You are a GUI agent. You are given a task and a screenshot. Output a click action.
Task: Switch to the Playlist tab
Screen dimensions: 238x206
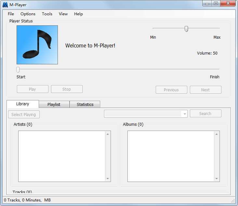click(54, 104)
